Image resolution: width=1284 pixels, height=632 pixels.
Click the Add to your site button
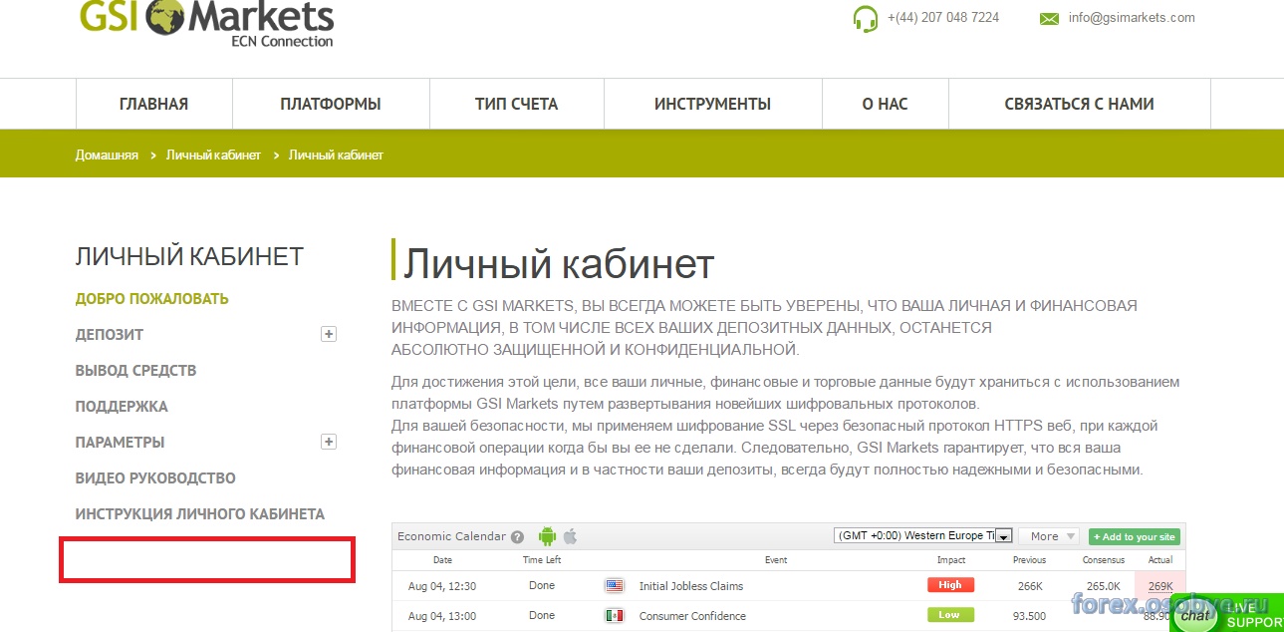(x=1135, y=536)
